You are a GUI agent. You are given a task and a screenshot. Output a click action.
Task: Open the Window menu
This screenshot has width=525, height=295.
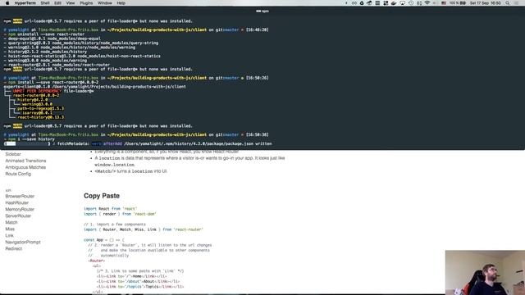click(x=105, y=3)
